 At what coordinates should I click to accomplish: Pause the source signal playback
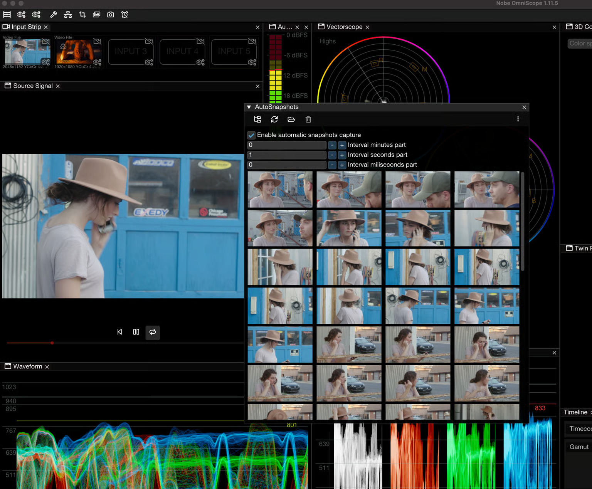pyautogui.click(x=136, y=332)
